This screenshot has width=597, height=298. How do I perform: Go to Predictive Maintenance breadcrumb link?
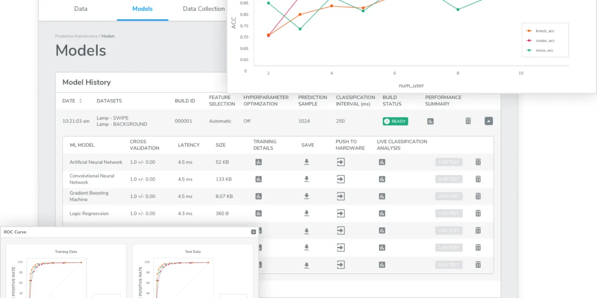tap(76, 36)
